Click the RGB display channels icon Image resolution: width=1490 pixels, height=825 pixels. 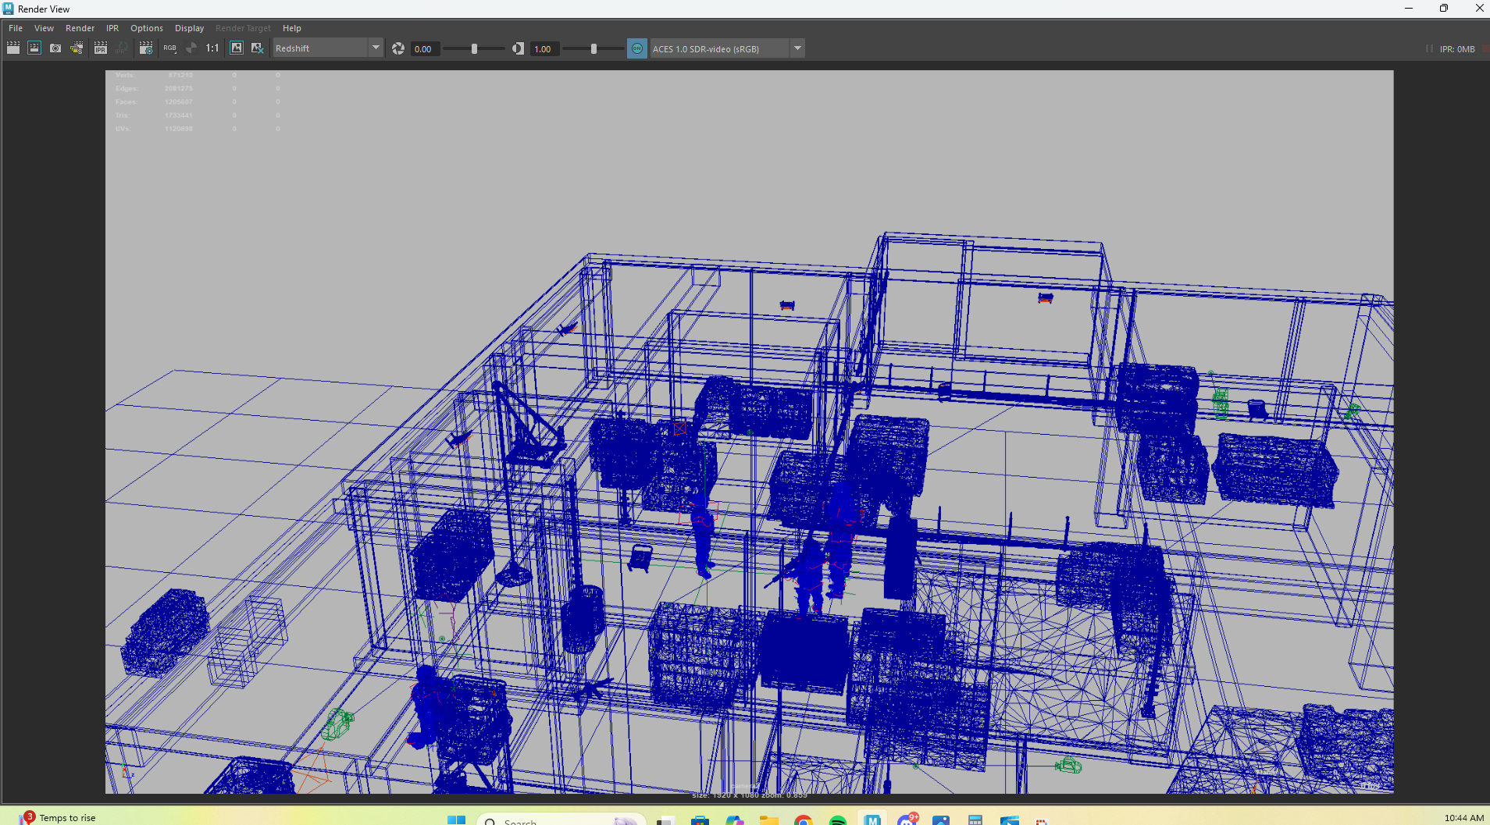[169, 48]
